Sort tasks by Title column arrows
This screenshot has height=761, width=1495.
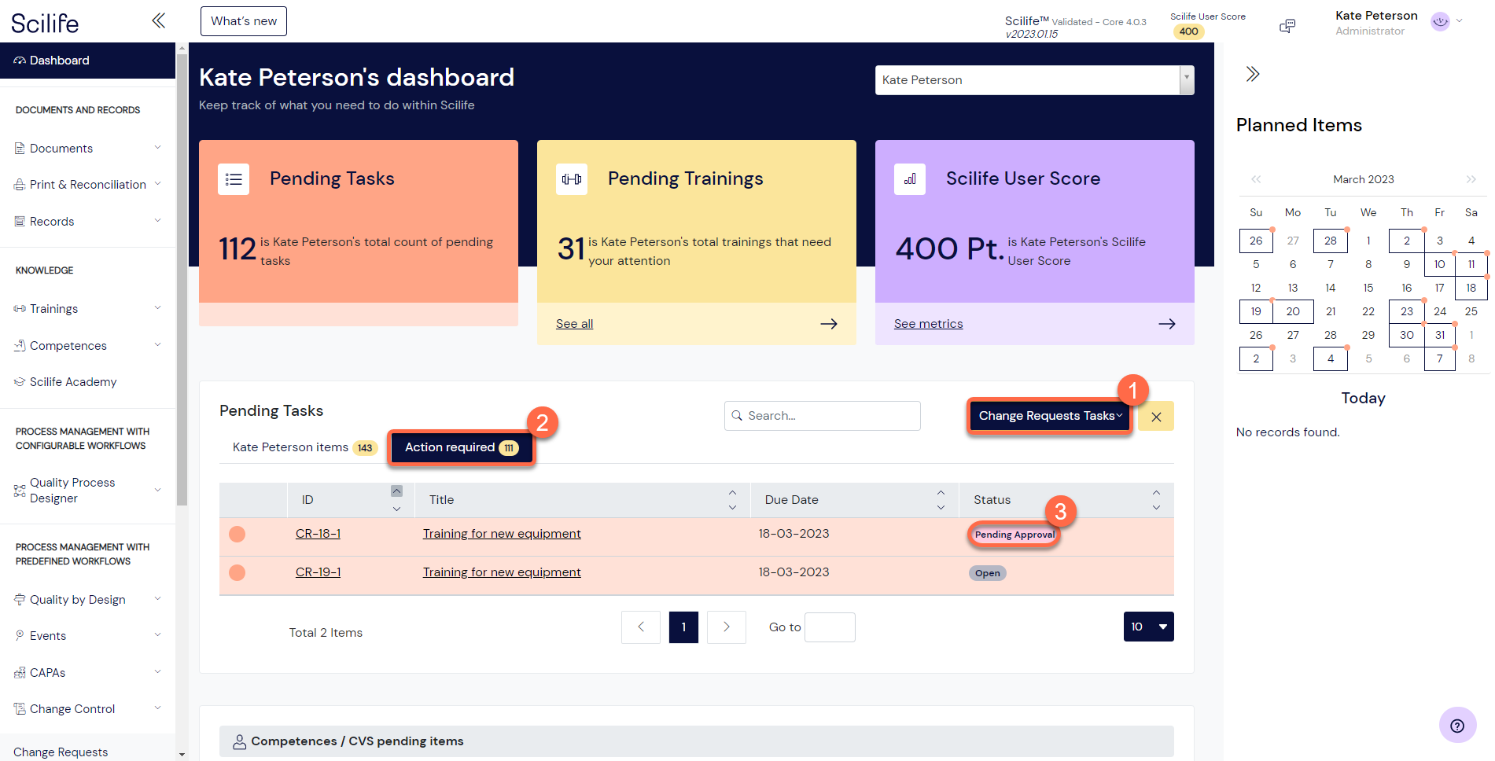click(732, 500)
